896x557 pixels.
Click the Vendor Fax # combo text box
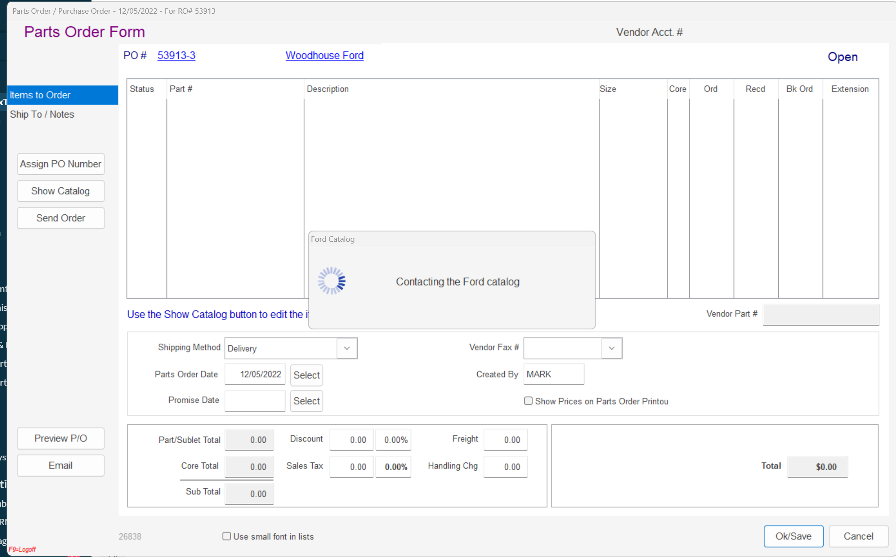(x=563, y=348)
